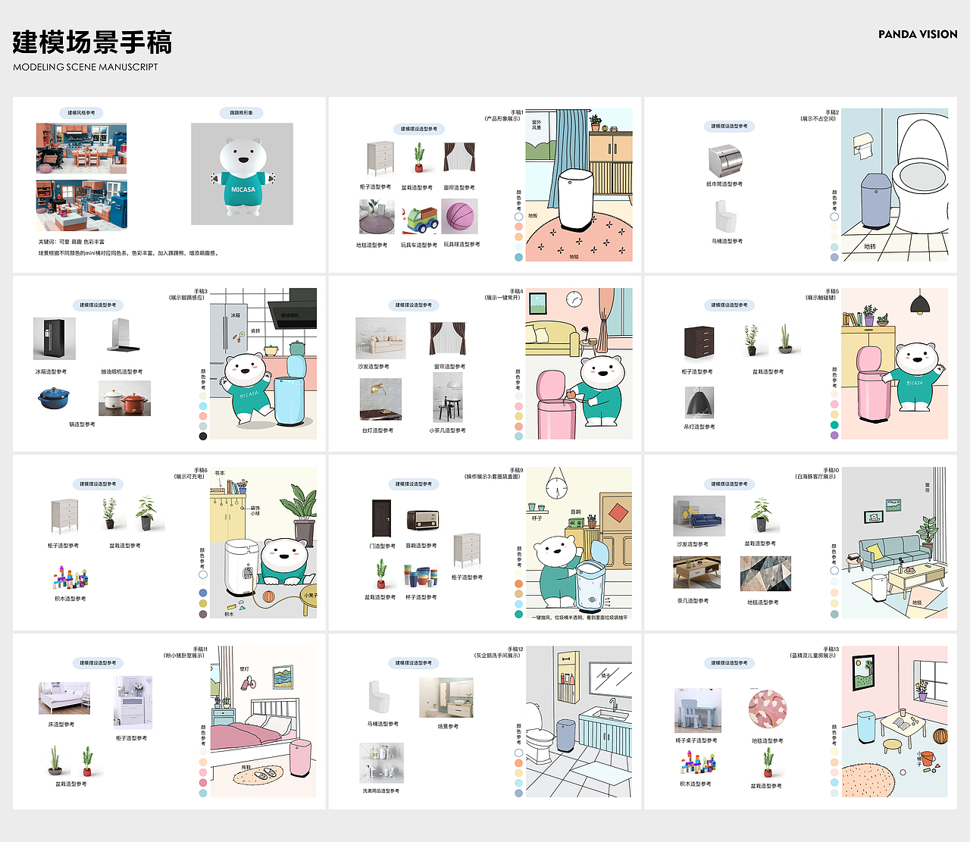This screenshot has height=842, width=970.
Task: Click the 纸巾筒造型参考 tissue holder image
Action: click(725, 161)
